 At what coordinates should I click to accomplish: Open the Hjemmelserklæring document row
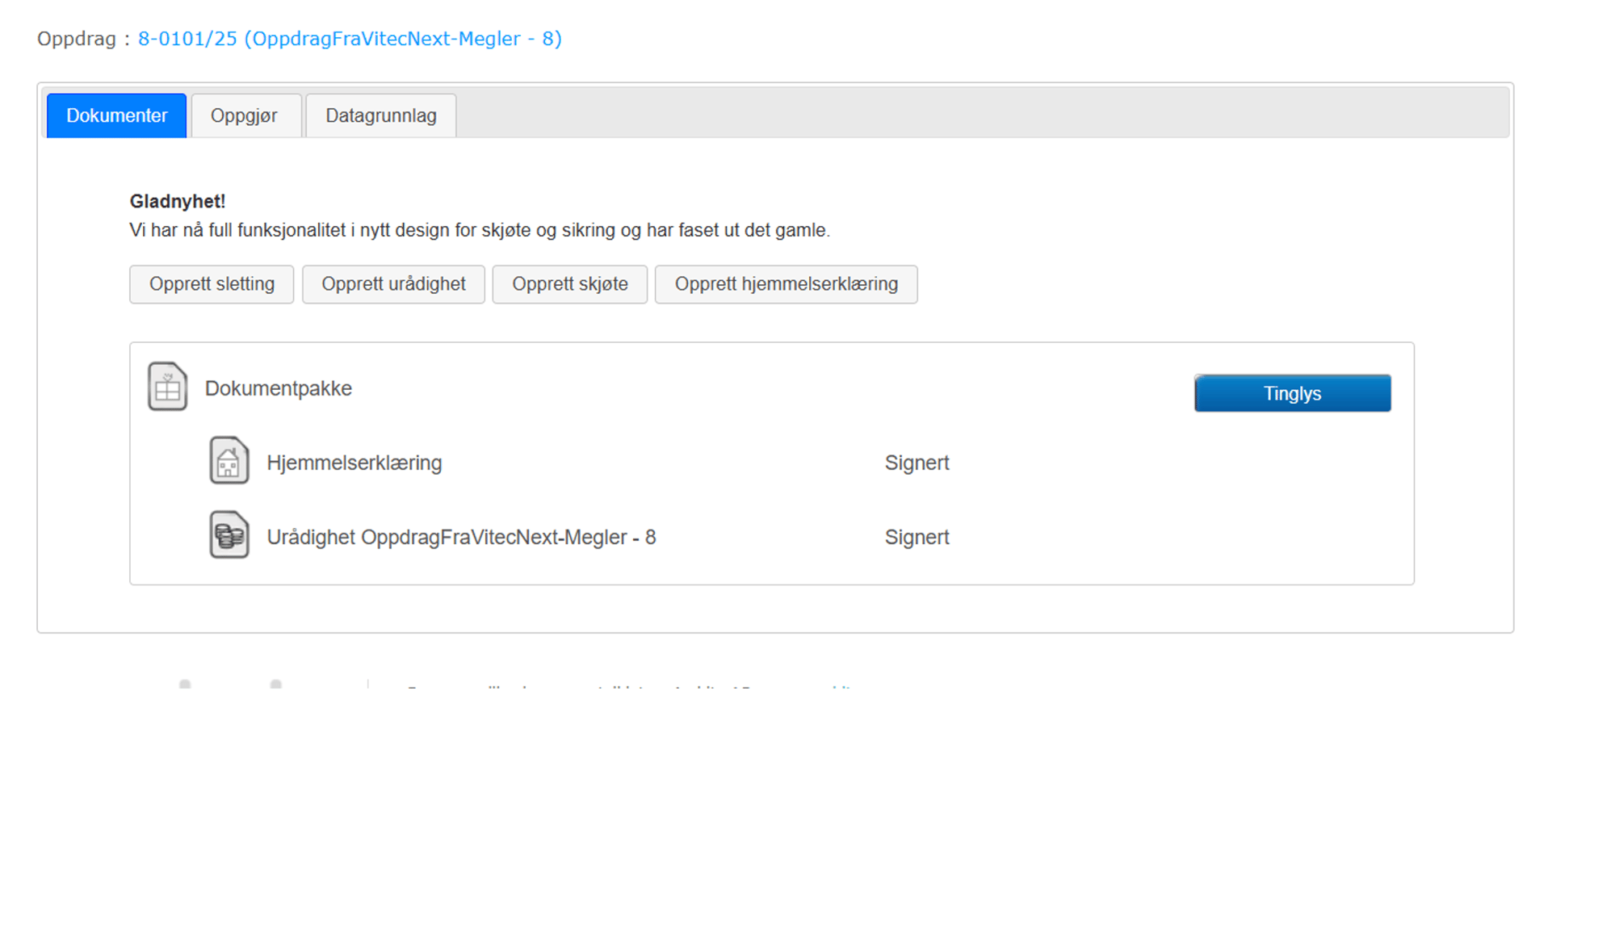354,463
